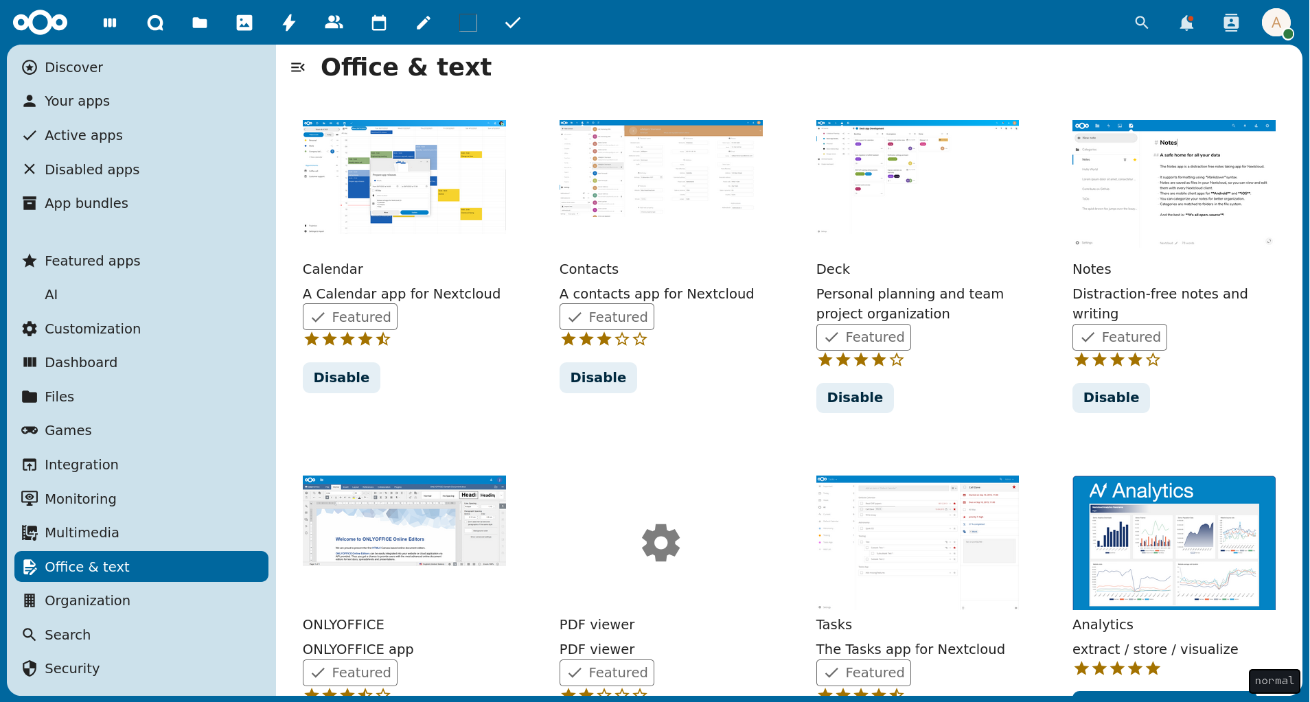
Task: Open ONLYOFFICE app screenshot thumbnail
Action: coord(404,521)
